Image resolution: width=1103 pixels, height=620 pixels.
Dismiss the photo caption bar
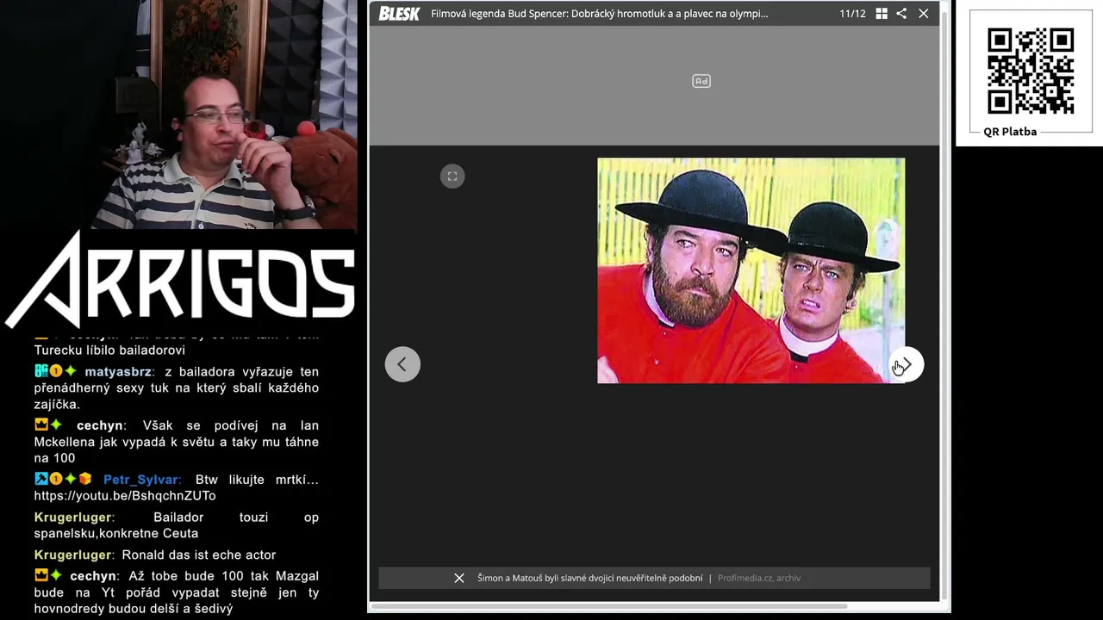459,578
